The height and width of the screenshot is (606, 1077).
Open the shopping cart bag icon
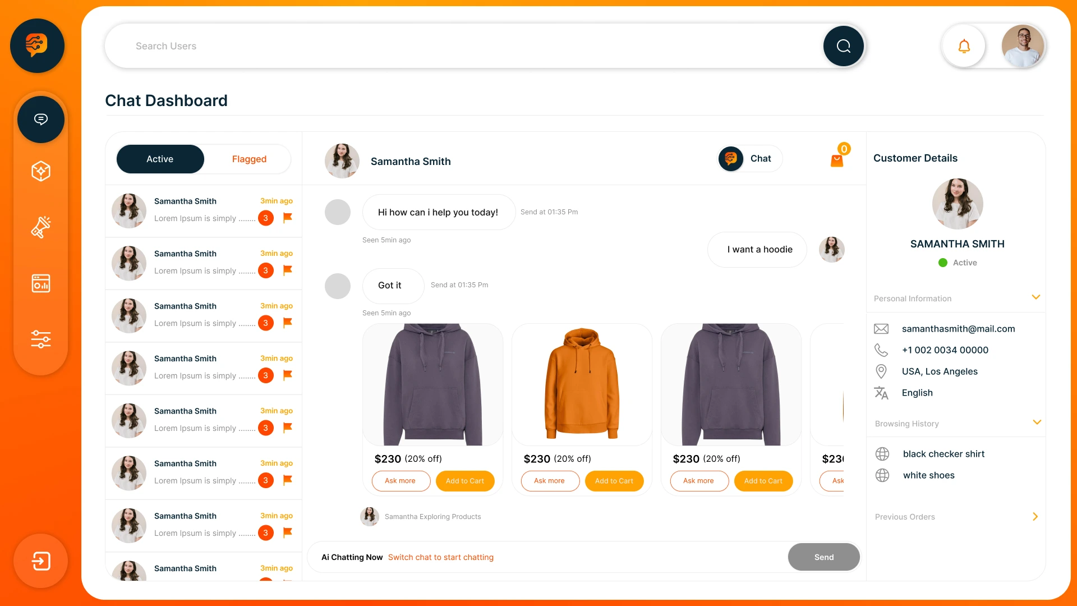click(837, 160)
